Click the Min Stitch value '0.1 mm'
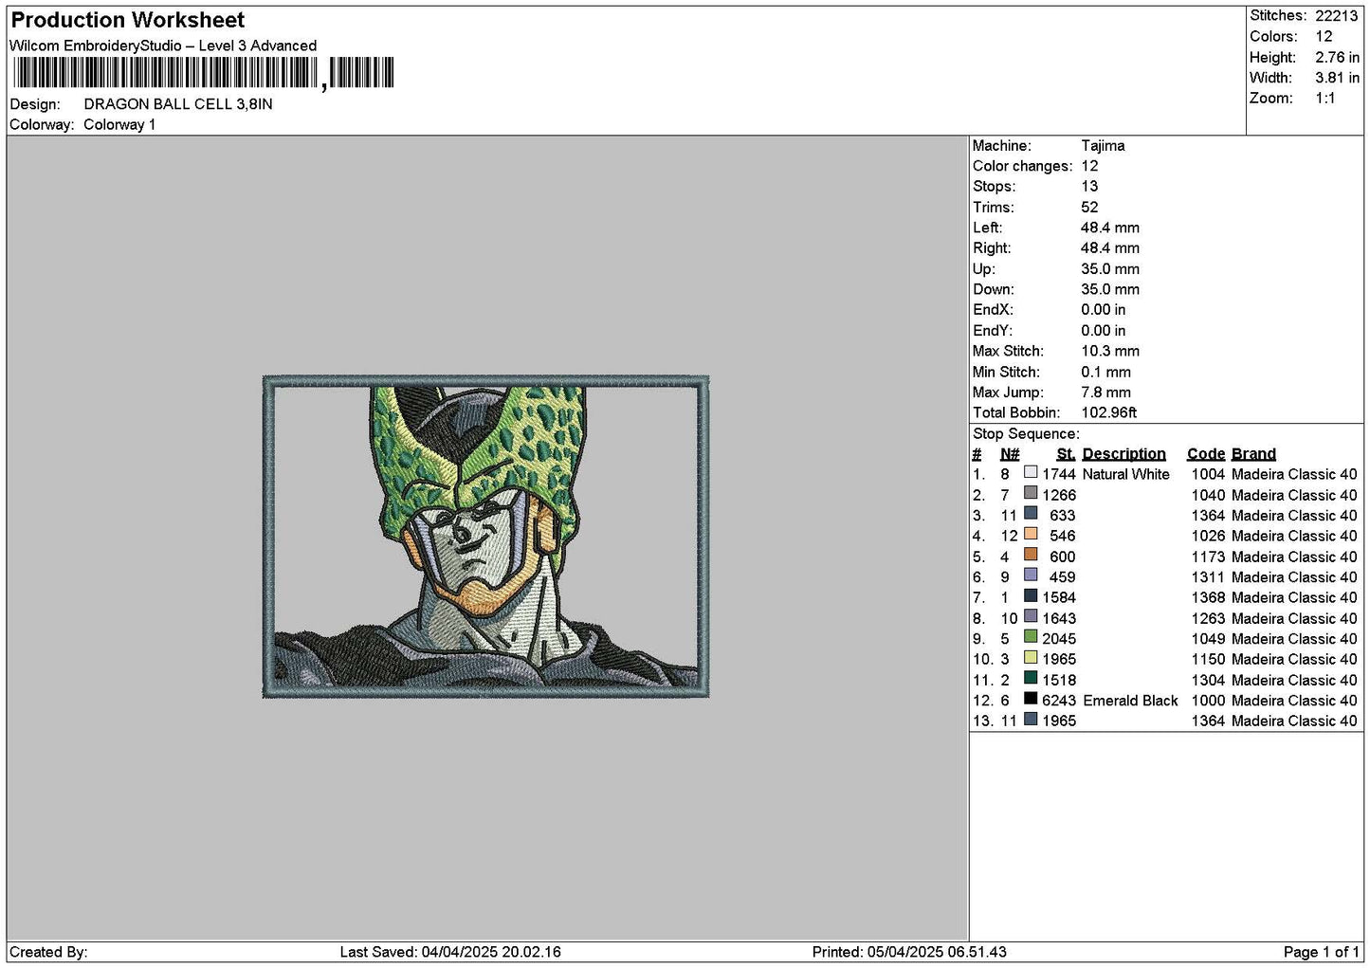This screenshot has width=1370, height=968. pyautogui.click(x=1105, y=372)
